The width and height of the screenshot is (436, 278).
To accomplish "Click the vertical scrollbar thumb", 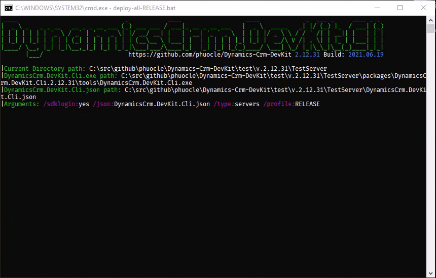I will pos(431,28).
